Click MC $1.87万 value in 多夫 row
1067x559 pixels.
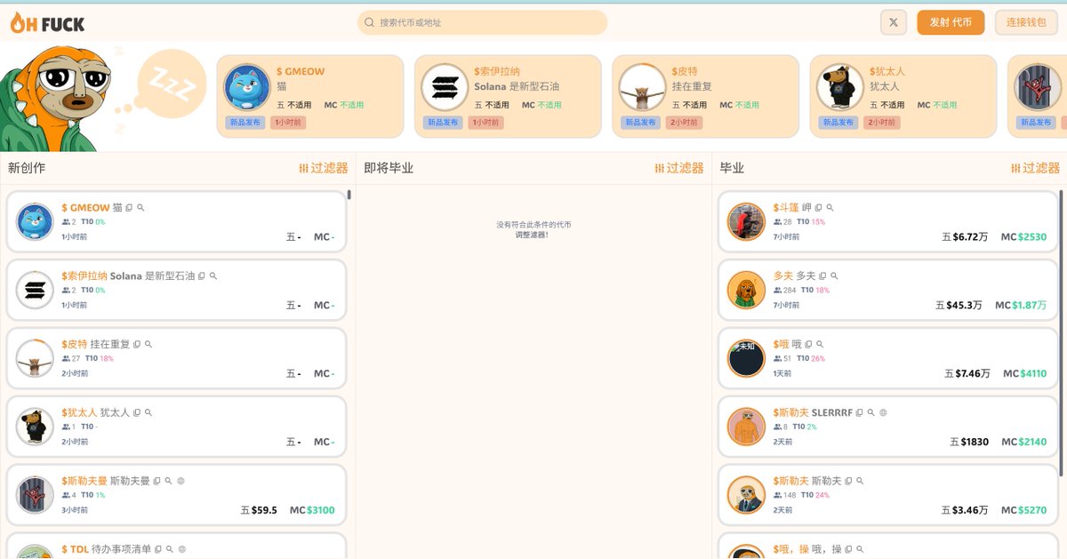pyautogui.click(x=1021, y=306)
